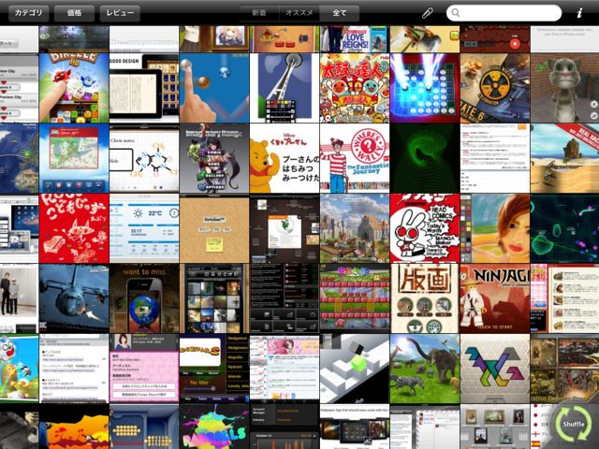Open the corkboard sticky note app thumbnail
Screen dimensions: 599x449
point(214,228)
